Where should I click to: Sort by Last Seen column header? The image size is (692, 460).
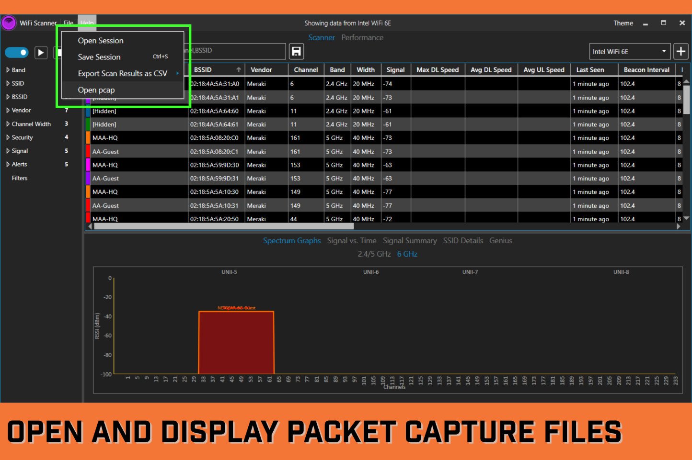coord(595,70)
